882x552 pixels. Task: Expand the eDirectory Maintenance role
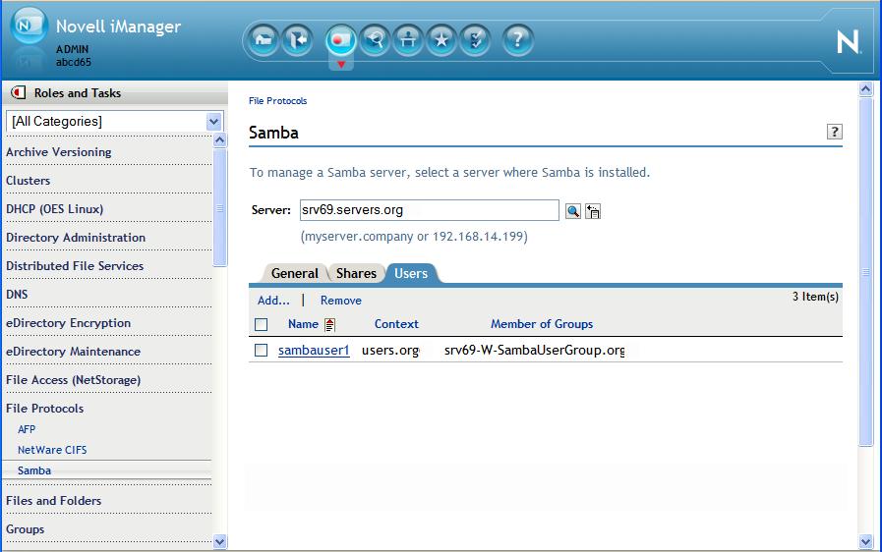[x=73, y=352]
